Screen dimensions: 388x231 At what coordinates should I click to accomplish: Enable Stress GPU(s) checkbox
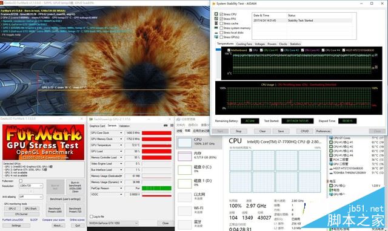tap(221, 37)
